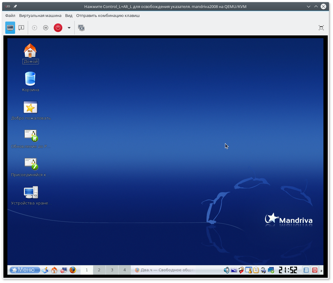Pause the virtual machine
This screenshot has height=283, width=333.
pos(46,28)
